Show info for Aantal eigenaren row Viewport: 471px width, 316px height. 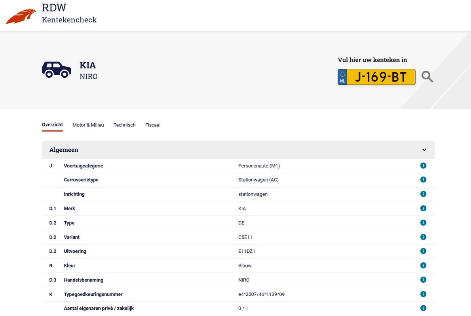tap(423, 308)
